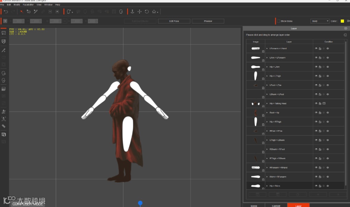Click the Edit Pose button

174,21
